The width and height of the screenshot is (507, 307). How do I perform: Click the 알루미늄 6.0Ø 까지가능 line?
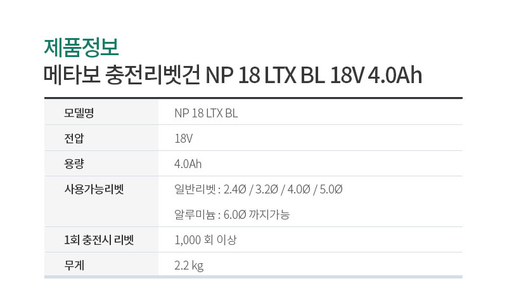tap(232, 214)
